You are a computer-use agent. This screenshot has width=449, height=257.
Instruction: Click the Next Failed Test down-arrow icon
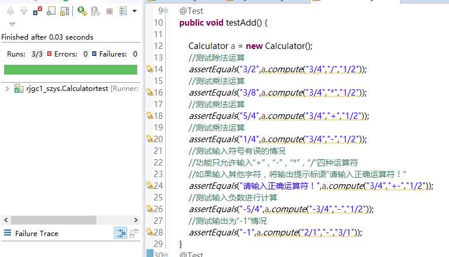click(x=11, y=11)
